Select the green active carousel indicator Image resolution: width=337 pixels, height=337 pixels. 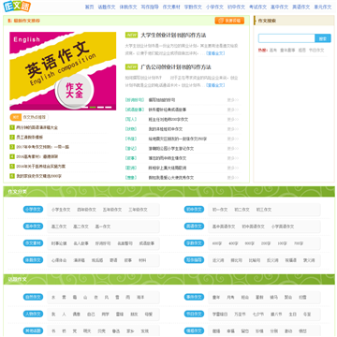point(93,107)
